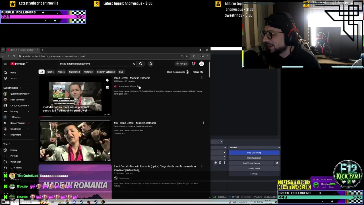Open more options for Ionut Cercel - Made in Romania
This screenshot has height=205, width=364.
(202, 78)
